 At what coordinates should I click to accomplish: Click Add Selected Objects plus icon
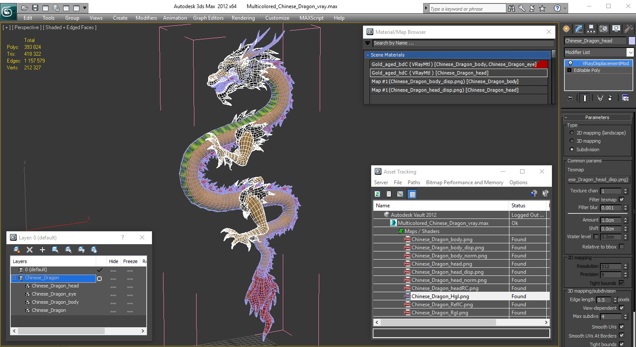pos(42,250)
